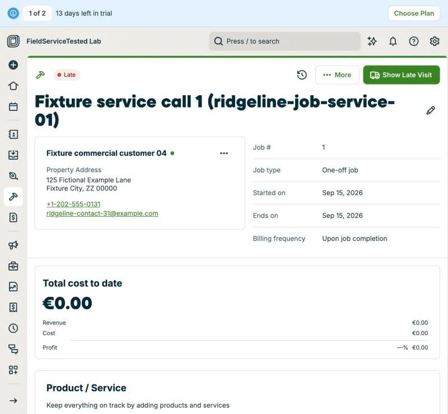Image resolution: width=448 pixels, height=414 pixels.
Task: Click the Job # value 1
Action: pyautogui.click(x=324, y=147)
